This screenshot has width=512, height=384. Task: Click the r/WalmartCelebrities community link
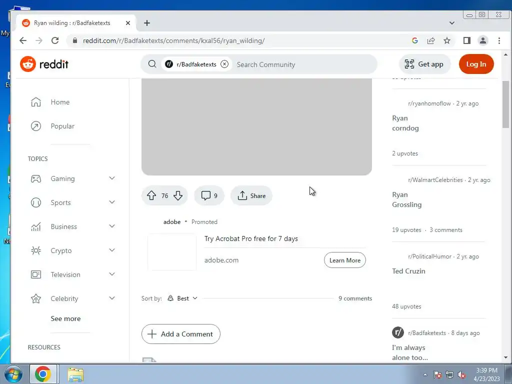pos(435,180)
